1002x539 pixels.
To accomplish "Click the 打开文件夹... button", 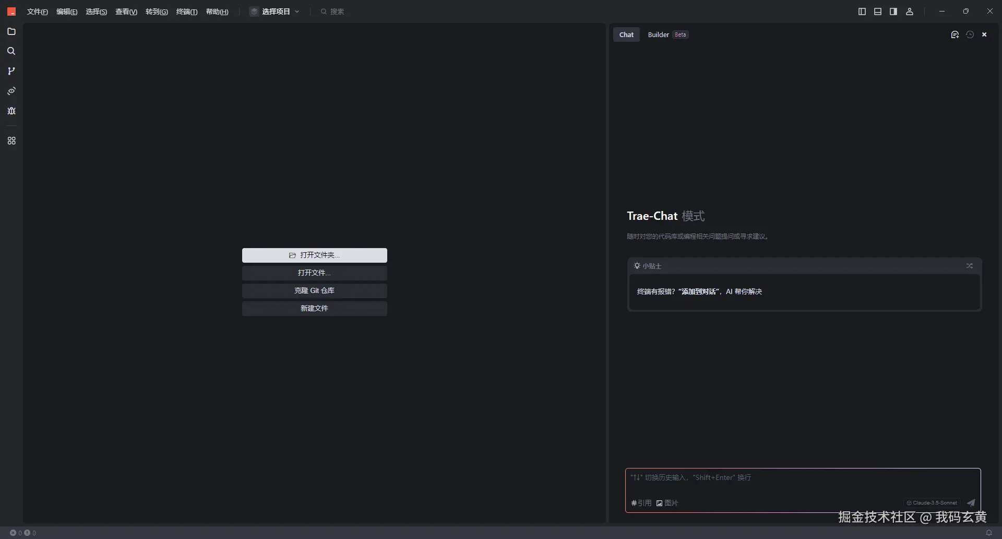I will coord(315,255).
